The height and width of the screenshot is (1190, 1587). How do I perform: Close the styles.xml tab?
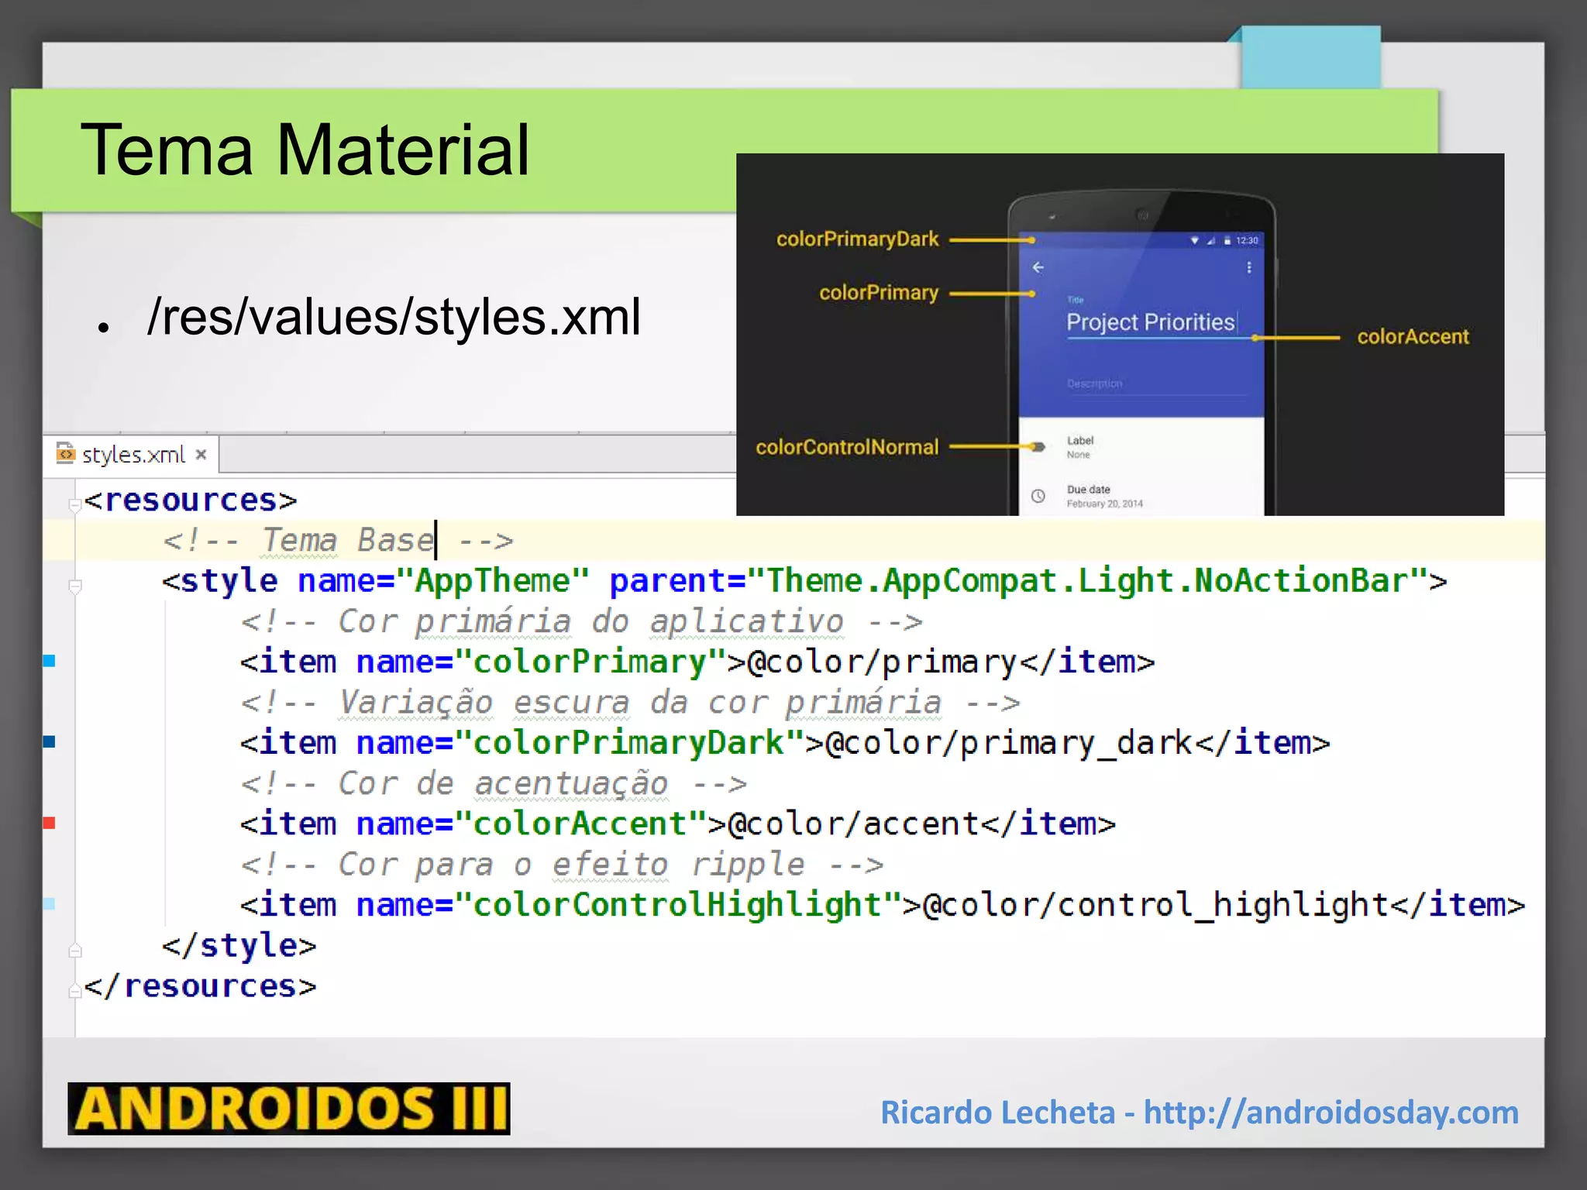point(201,455)
